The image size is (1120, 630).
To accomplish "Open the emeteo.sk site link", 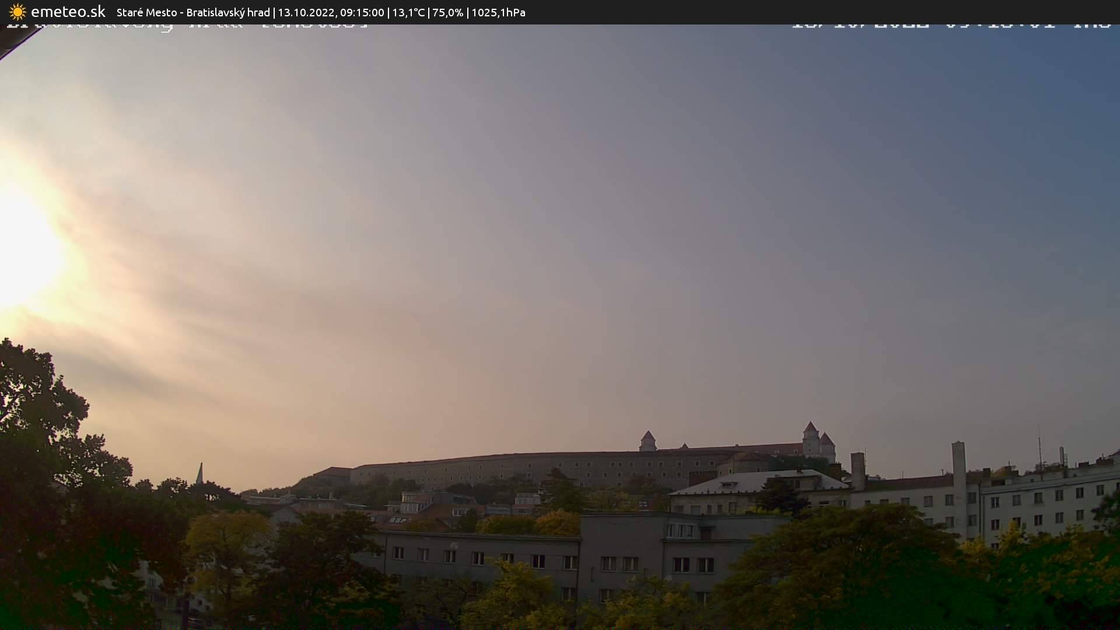I will click(x=68, y=12).
